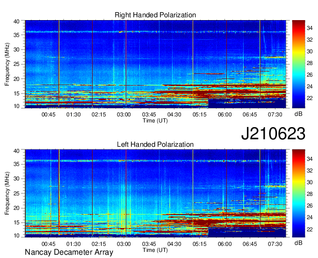
Task: Click the Right Handed Polarization title
Action: 155,15
